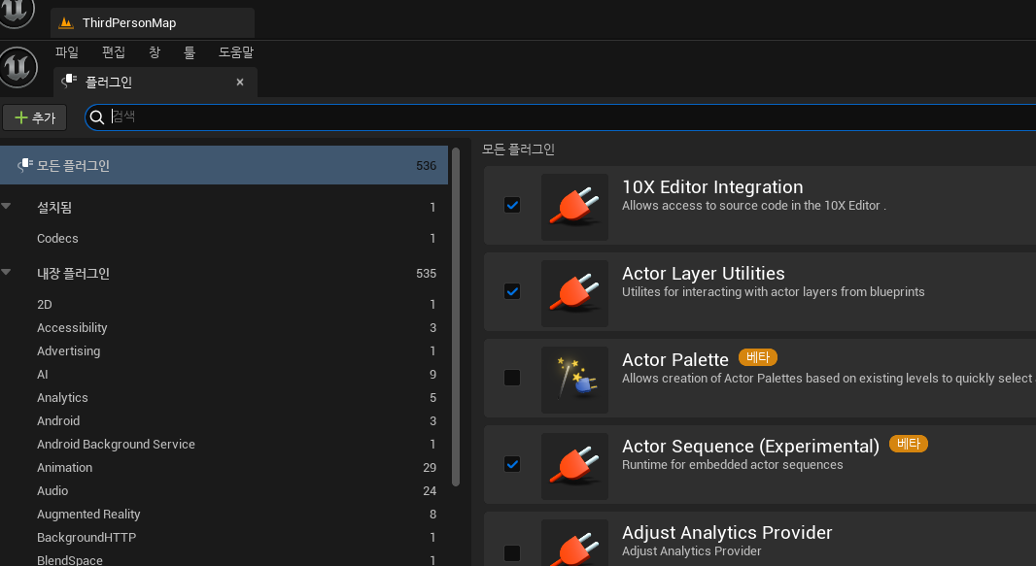
Task: Select the Analytics category
Action: [224, 398]
